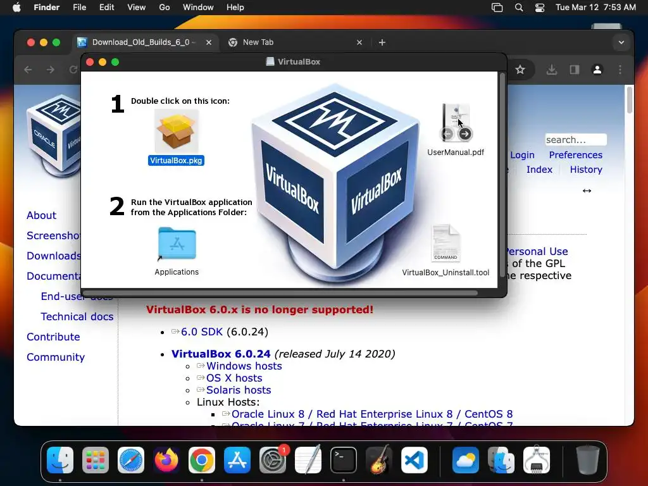
Task: Open the History link
Action: pyautogui.click(x=586, y=170)
